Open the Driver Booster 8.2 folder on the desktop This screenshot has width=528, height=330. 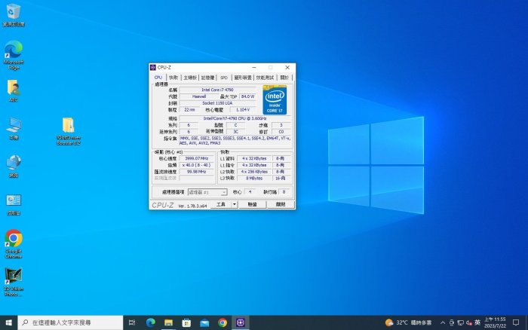[x=69, y=131]
